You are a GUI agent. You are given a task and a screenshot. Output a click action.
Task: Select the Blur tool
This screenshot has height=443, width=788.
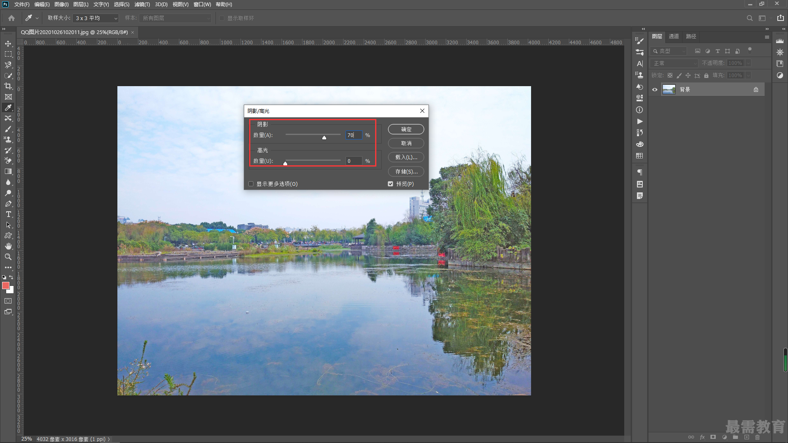(x=8, y=182)
